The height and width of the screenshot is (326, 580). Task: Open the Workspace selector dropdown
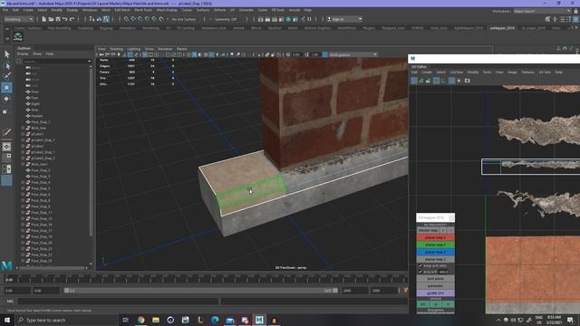(x=542, y=11)
